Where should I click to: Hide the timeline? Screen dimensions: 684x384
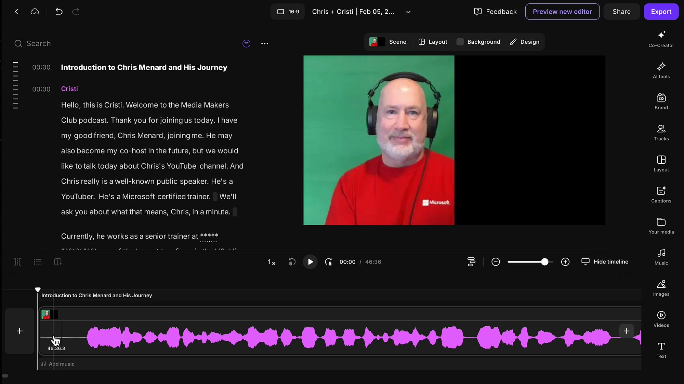point(605,262)
